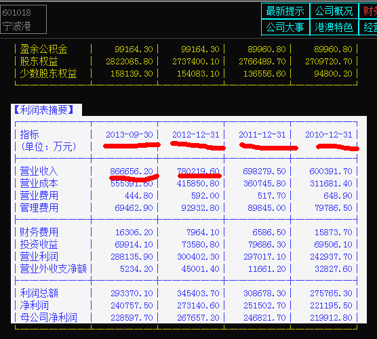Select management expense value 92932.80
377x339 pixels.
point(200,208)
